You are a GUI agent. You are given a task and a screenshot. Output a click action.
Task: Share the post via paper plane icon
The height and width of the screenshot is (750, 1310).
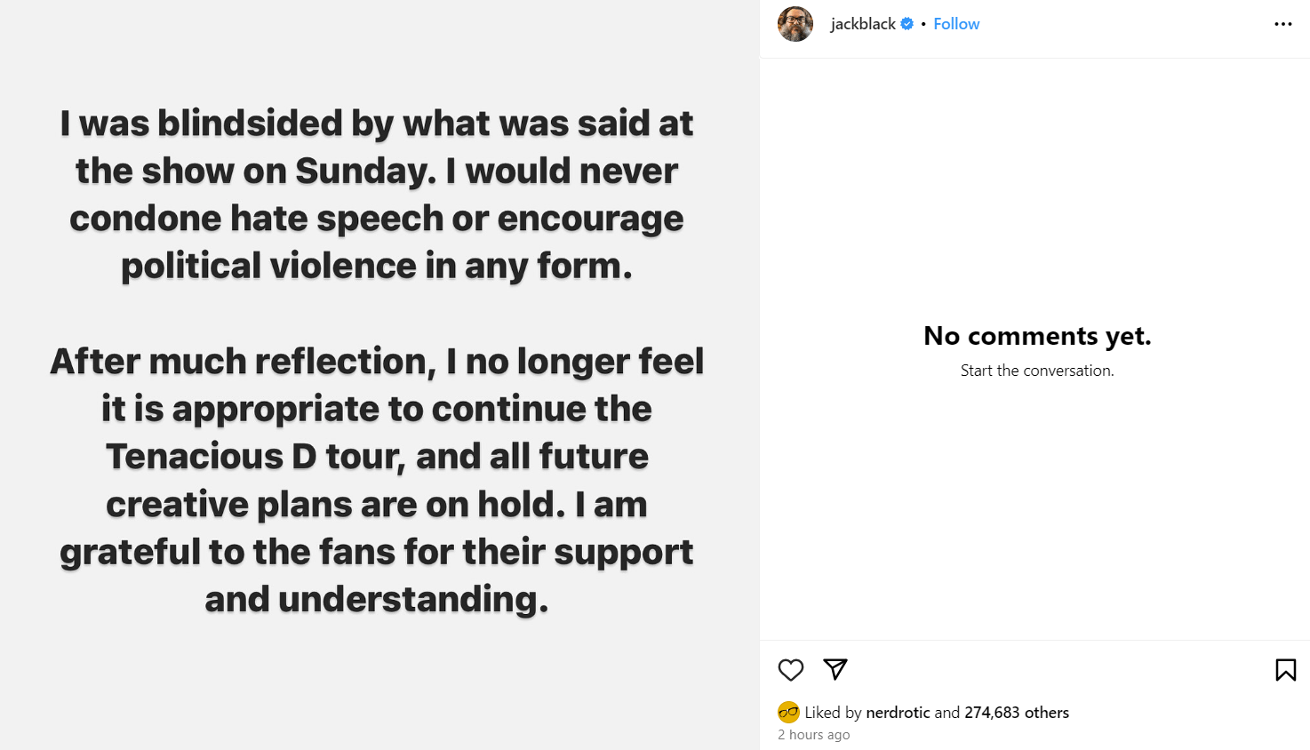click(835, 668)
